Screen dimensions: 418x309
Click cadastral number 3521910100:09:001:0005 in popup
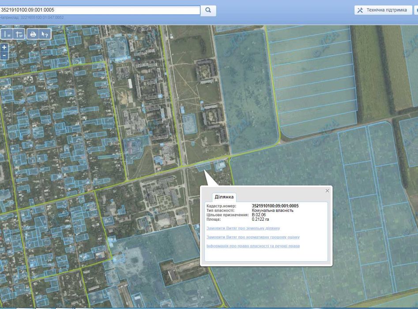point(275,206)
